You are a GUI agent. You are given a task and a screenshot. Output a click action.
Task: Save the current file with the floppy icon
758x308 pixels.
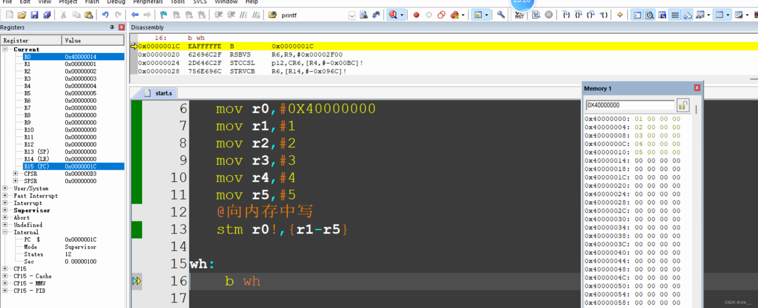[34, 15]
